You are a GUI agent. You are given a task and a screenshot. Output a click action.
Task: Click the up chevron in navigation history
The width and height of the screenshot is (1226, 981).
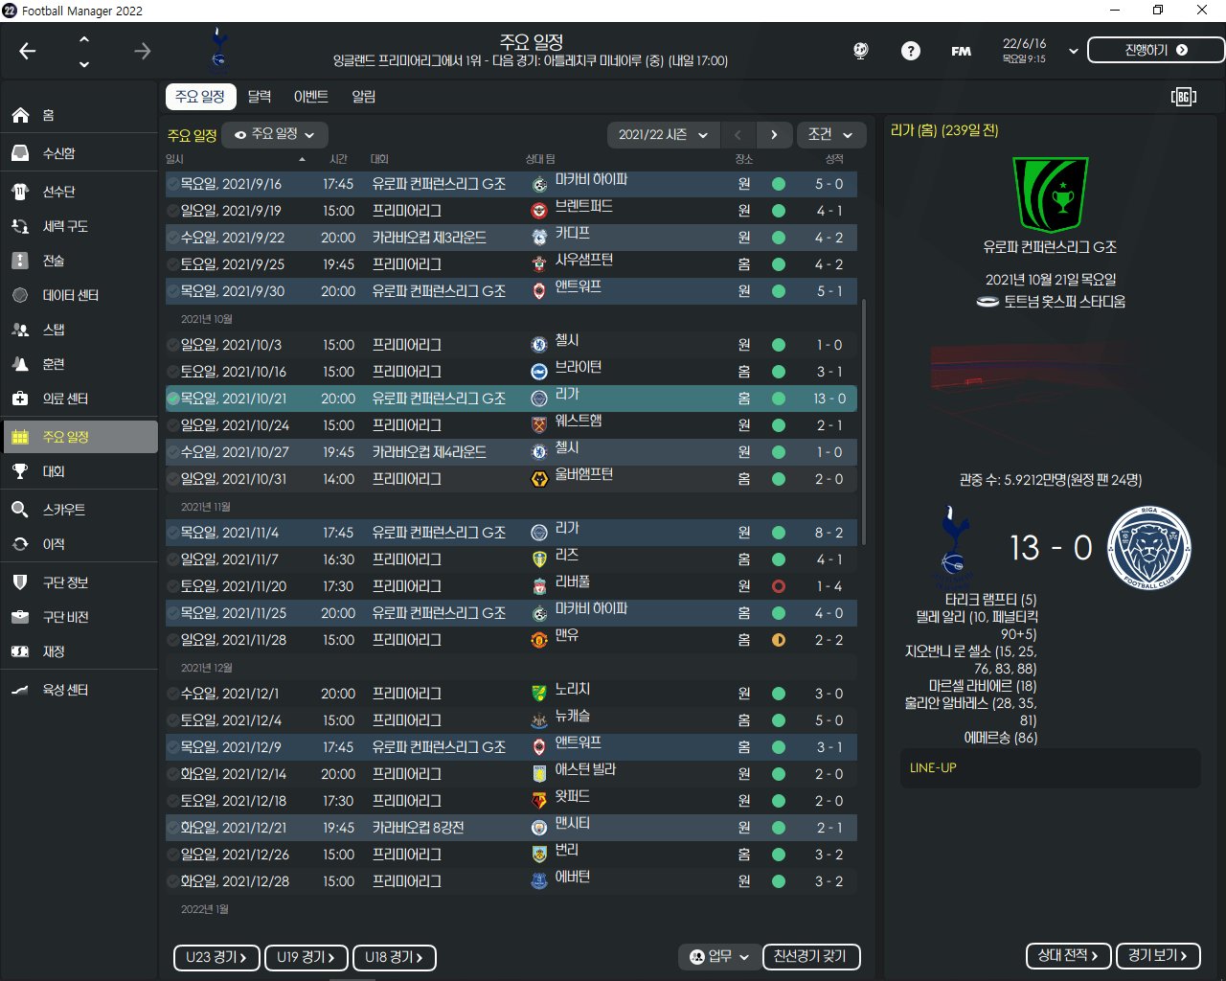84,39
